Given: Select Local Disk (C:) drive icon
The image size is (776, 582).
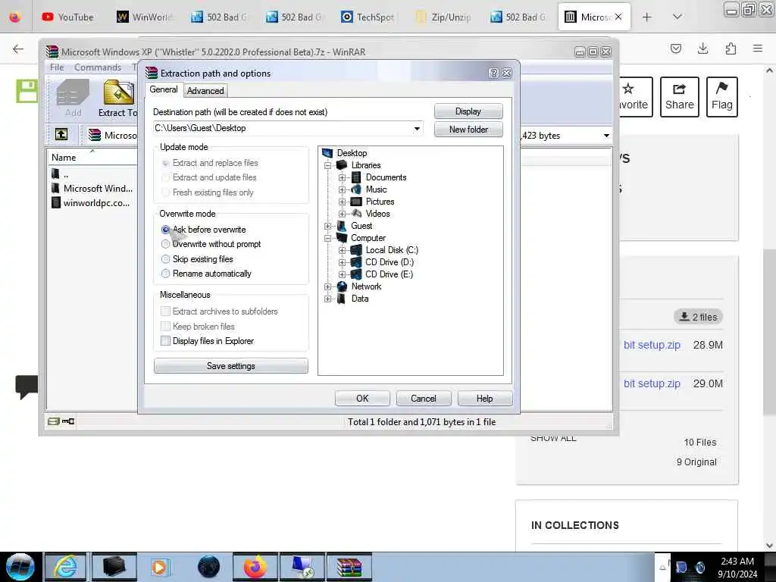Looking at the screenshot, I should 356,250.
